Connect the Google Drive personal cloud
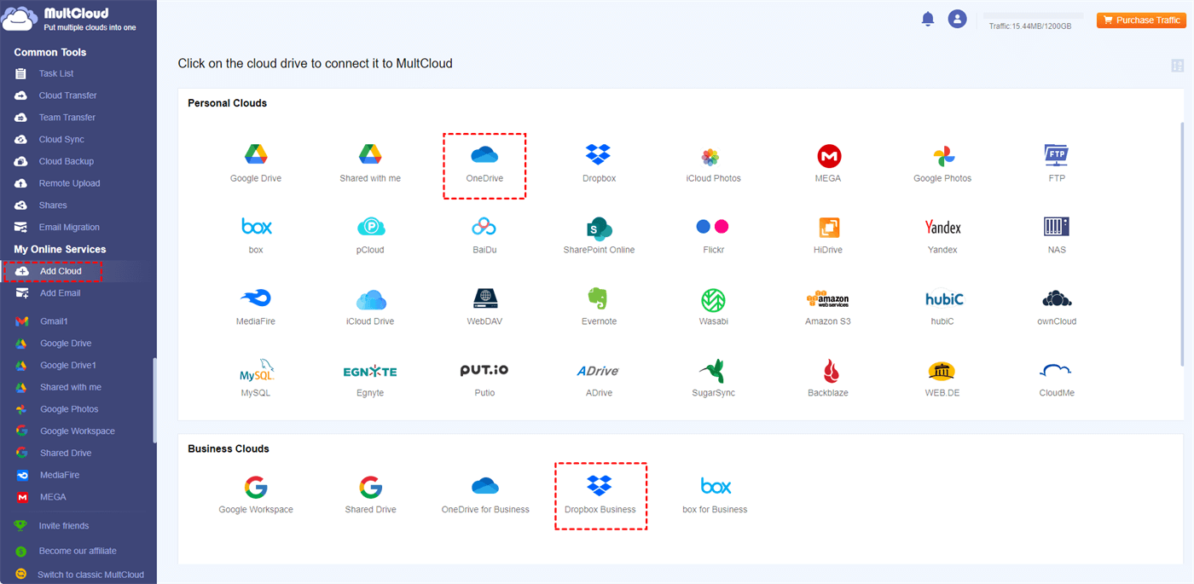Viewport: 1194px width, 584px height. [x=256, y=162]
